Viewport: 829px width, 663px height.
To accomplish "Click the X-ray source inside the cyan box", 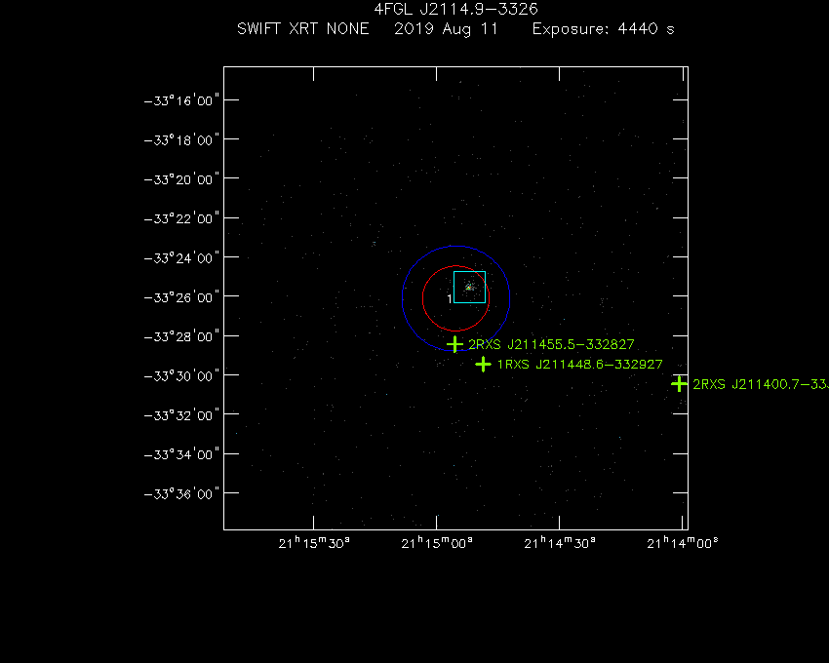I will [x=469, y=287].
